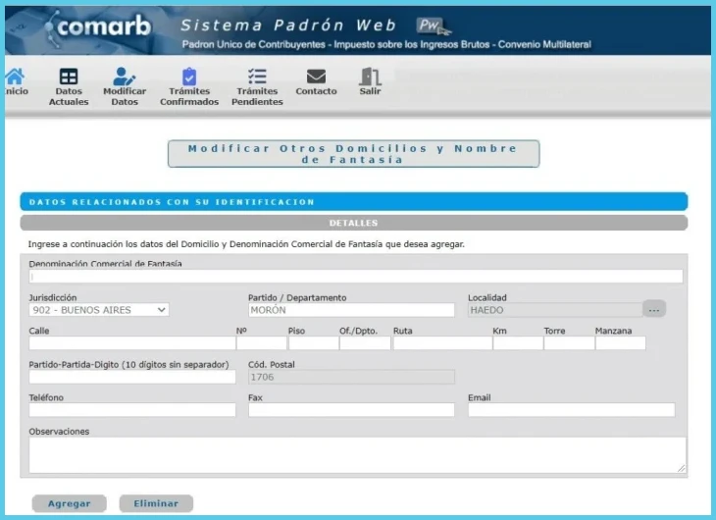Open Trámites Pendientes checklist icon
The width and height of the screenshot is (716, 520).
coord(257,77)
